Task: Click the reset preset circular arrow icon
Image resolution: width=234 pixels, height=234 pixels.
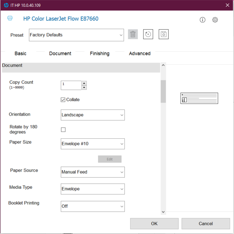Action: (x=148, y=34)
